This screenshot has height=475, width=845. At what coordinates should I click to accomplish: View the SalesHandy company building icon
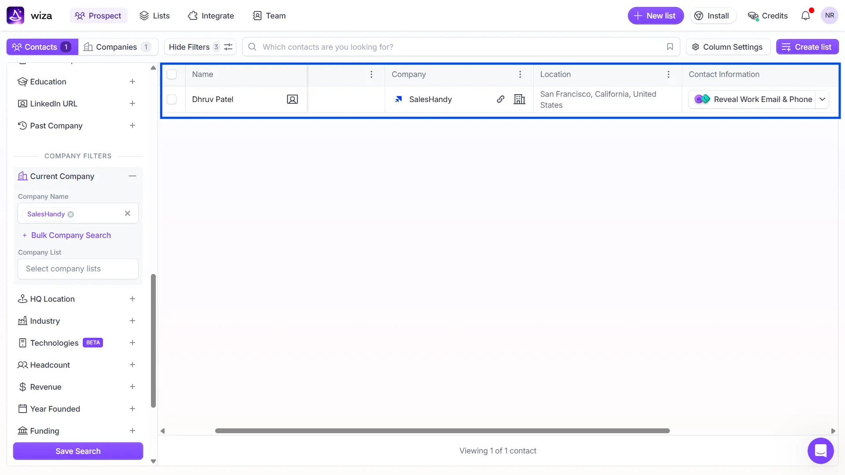click(x=519, y=99)
